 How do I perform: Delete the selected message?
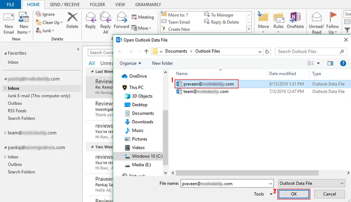coord(72,21)
